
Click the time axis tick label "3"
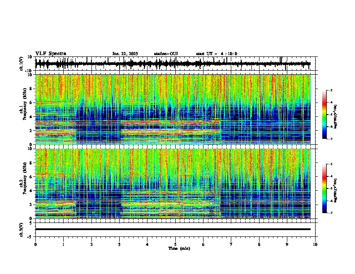pyautogui.click(x=119, y=244)
